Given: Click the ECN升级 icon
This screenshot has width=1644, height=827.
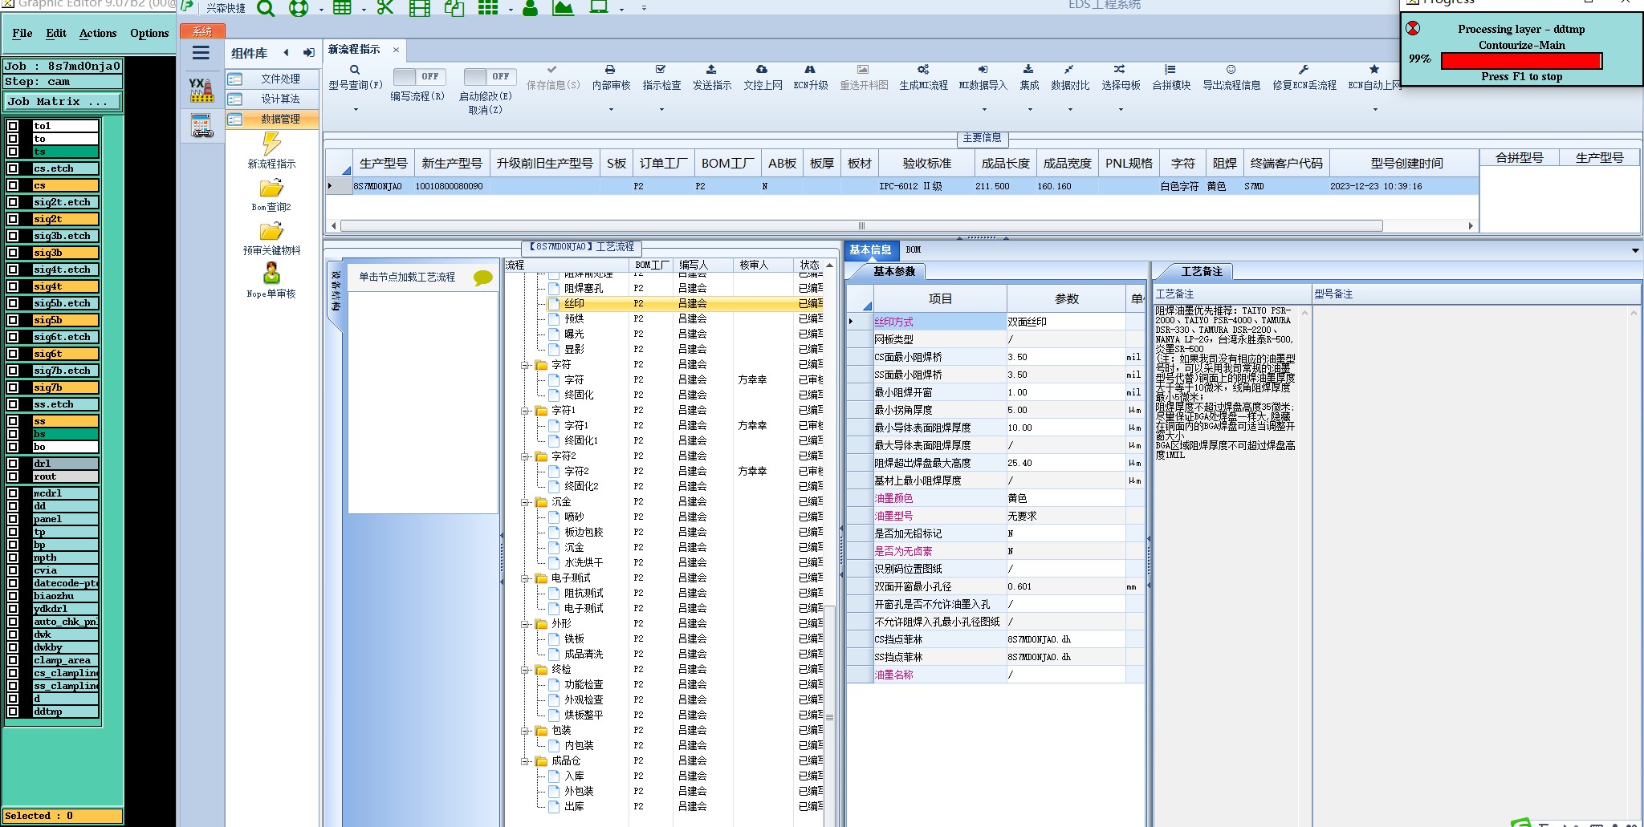Looking at the screenshot, I should [x=810, y=70].
